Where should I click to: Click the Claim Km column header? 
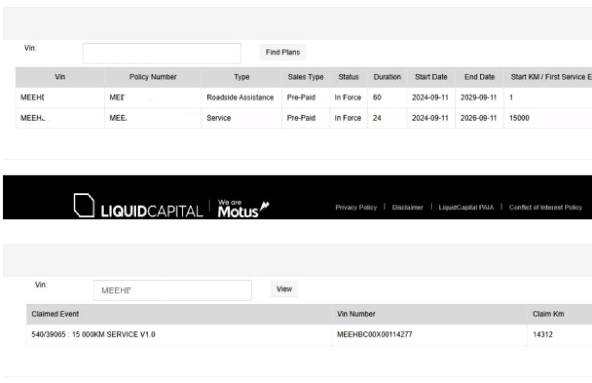(548, 314)
